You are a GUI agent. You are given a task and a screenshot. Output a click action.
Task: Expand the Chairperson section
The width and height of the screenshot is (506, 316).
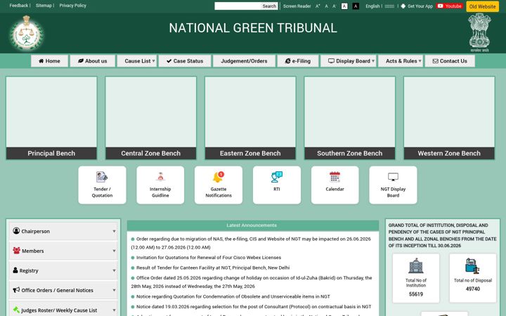(x=63, y=231)
